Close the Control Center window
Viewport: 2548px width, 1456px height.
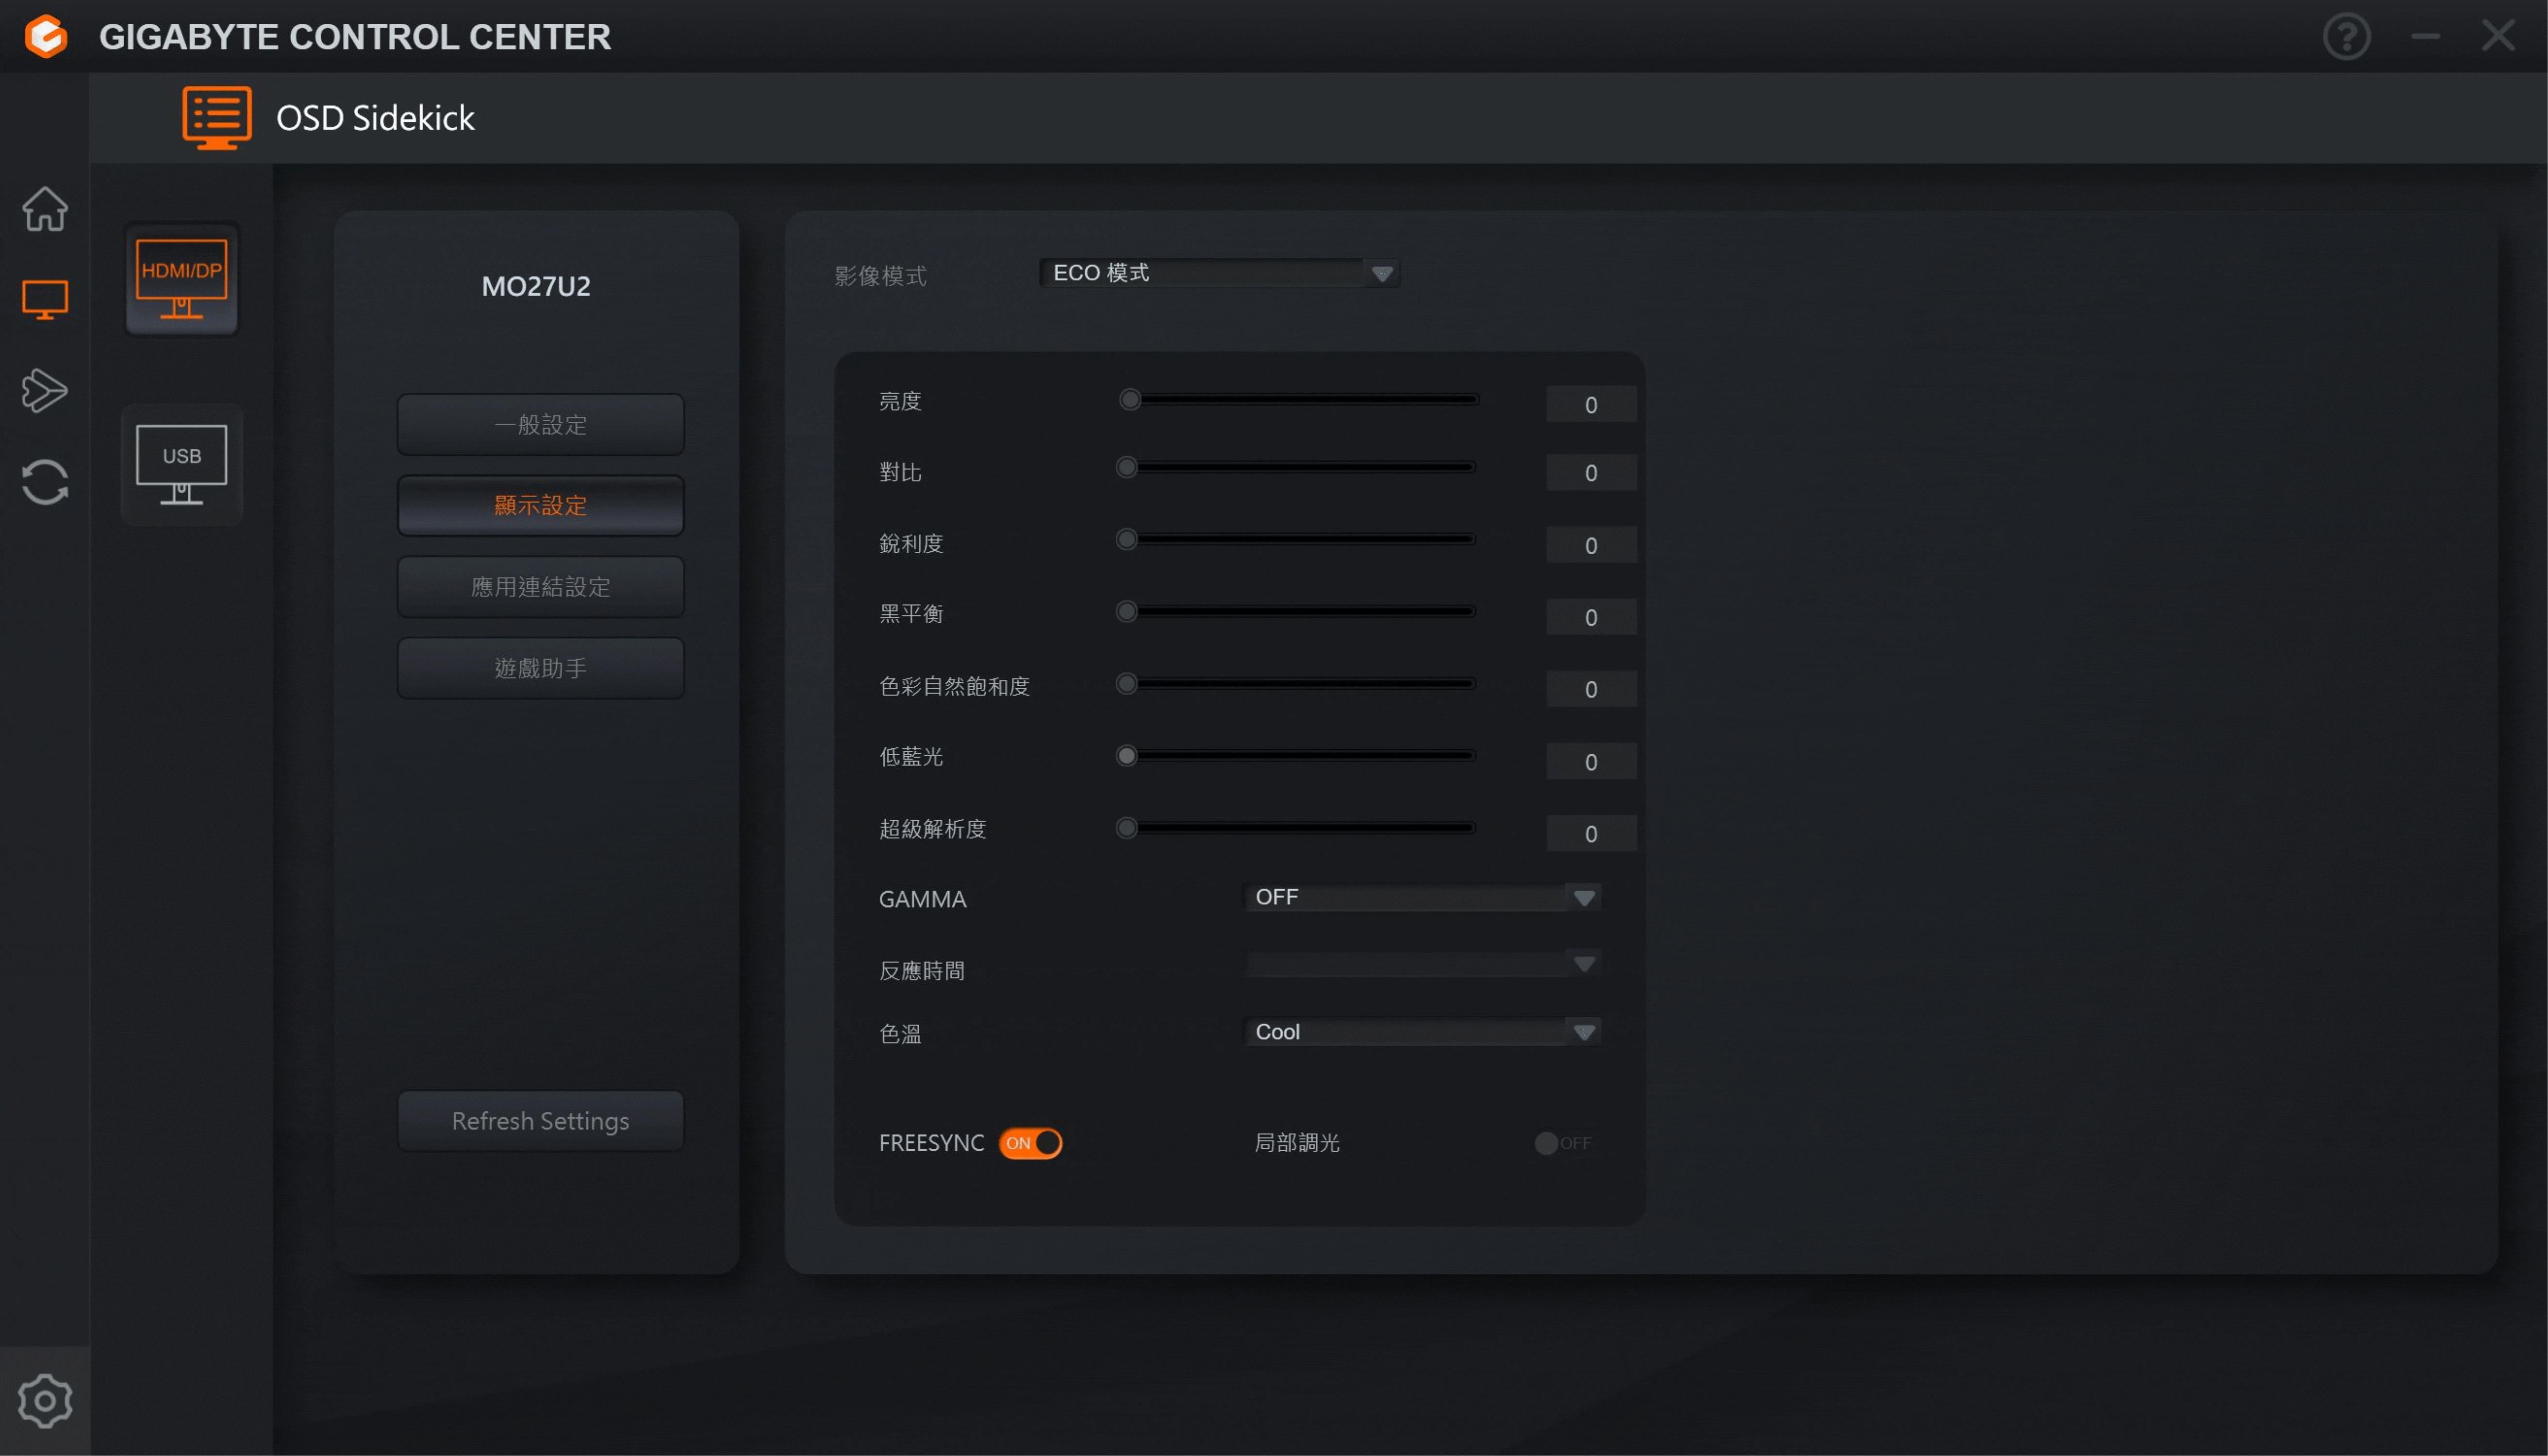click(x=2498, y=36)
